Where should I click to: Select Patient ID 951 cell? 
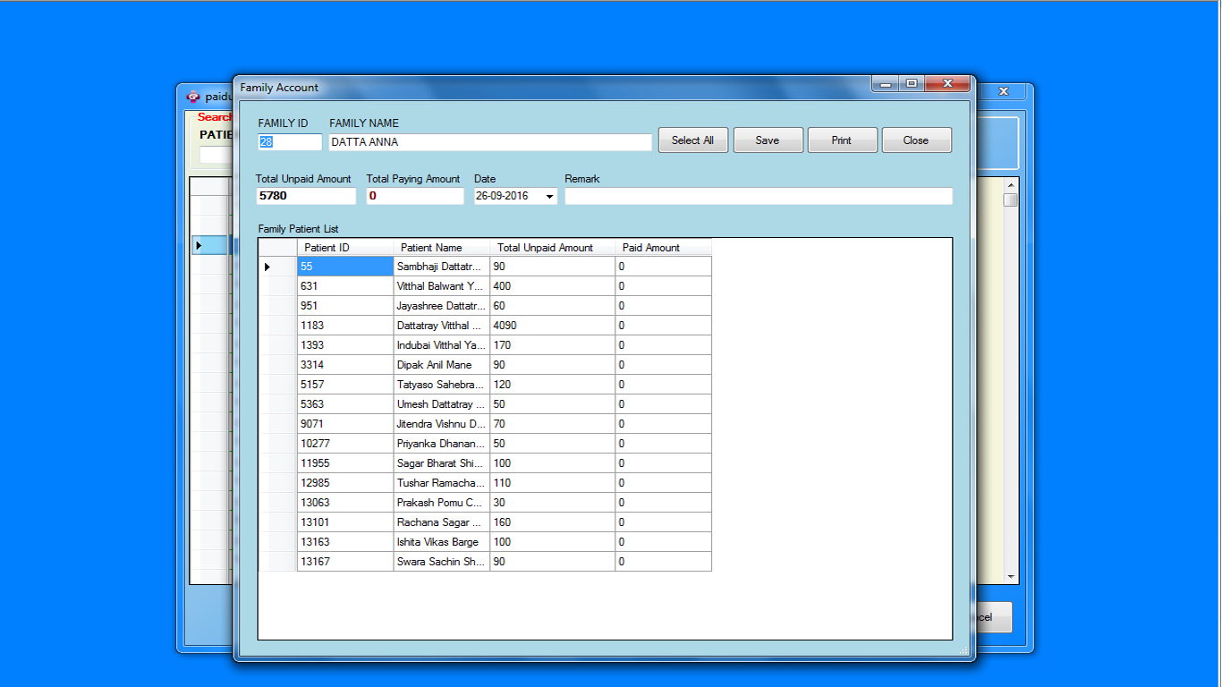pos(345,306)
